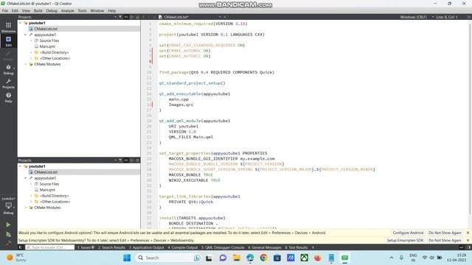Click Do Not Show Again for Emscripten
This screenshot has height=265, width=472.
pos(445,241)
